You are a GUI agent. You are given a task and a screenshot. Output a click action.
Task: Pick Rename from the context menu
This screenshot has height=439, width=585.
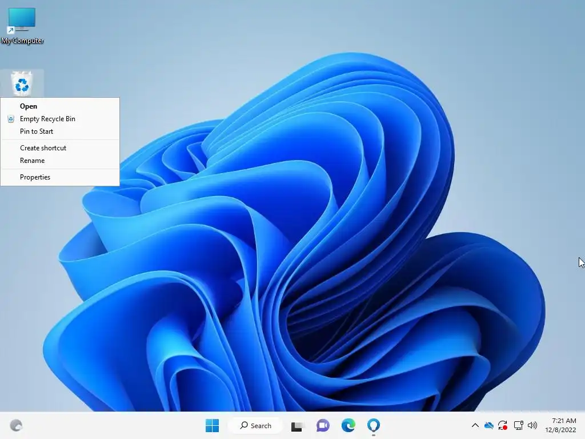[x=60, y=161]
